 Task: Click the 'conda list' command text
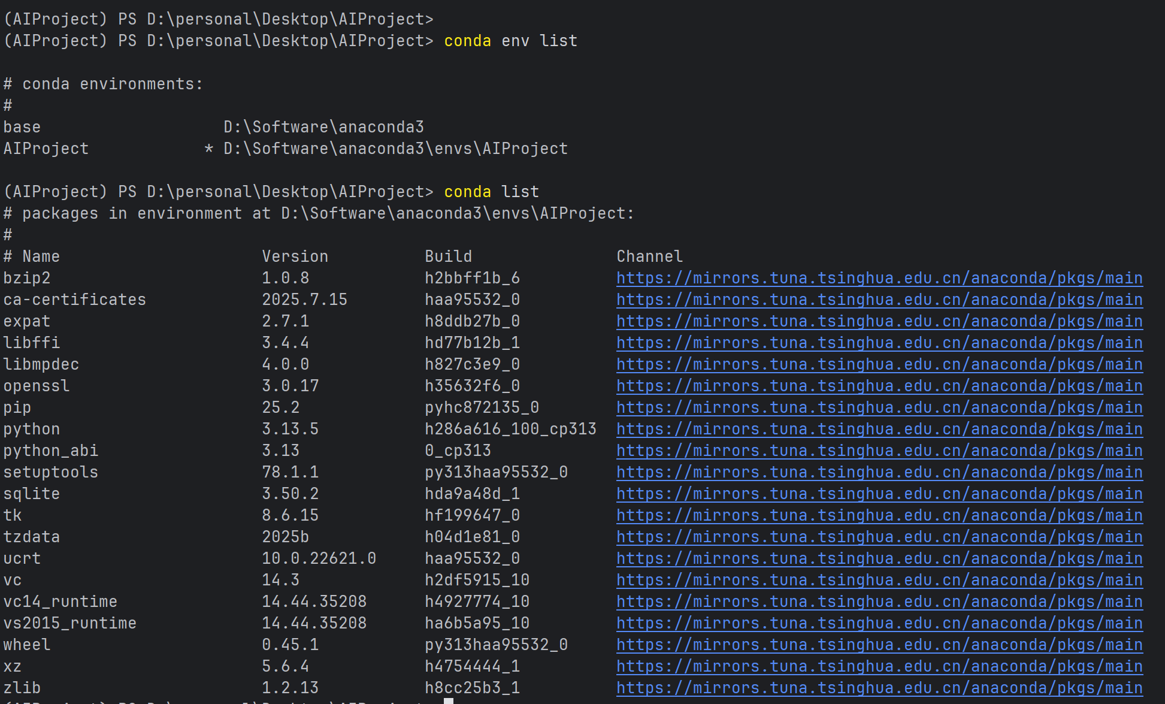(492, 192)
